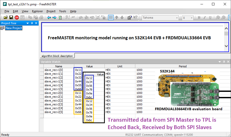
Task: Click the layout view icon beside STOP
Action: pyautogui.click(x=22, y=17)
